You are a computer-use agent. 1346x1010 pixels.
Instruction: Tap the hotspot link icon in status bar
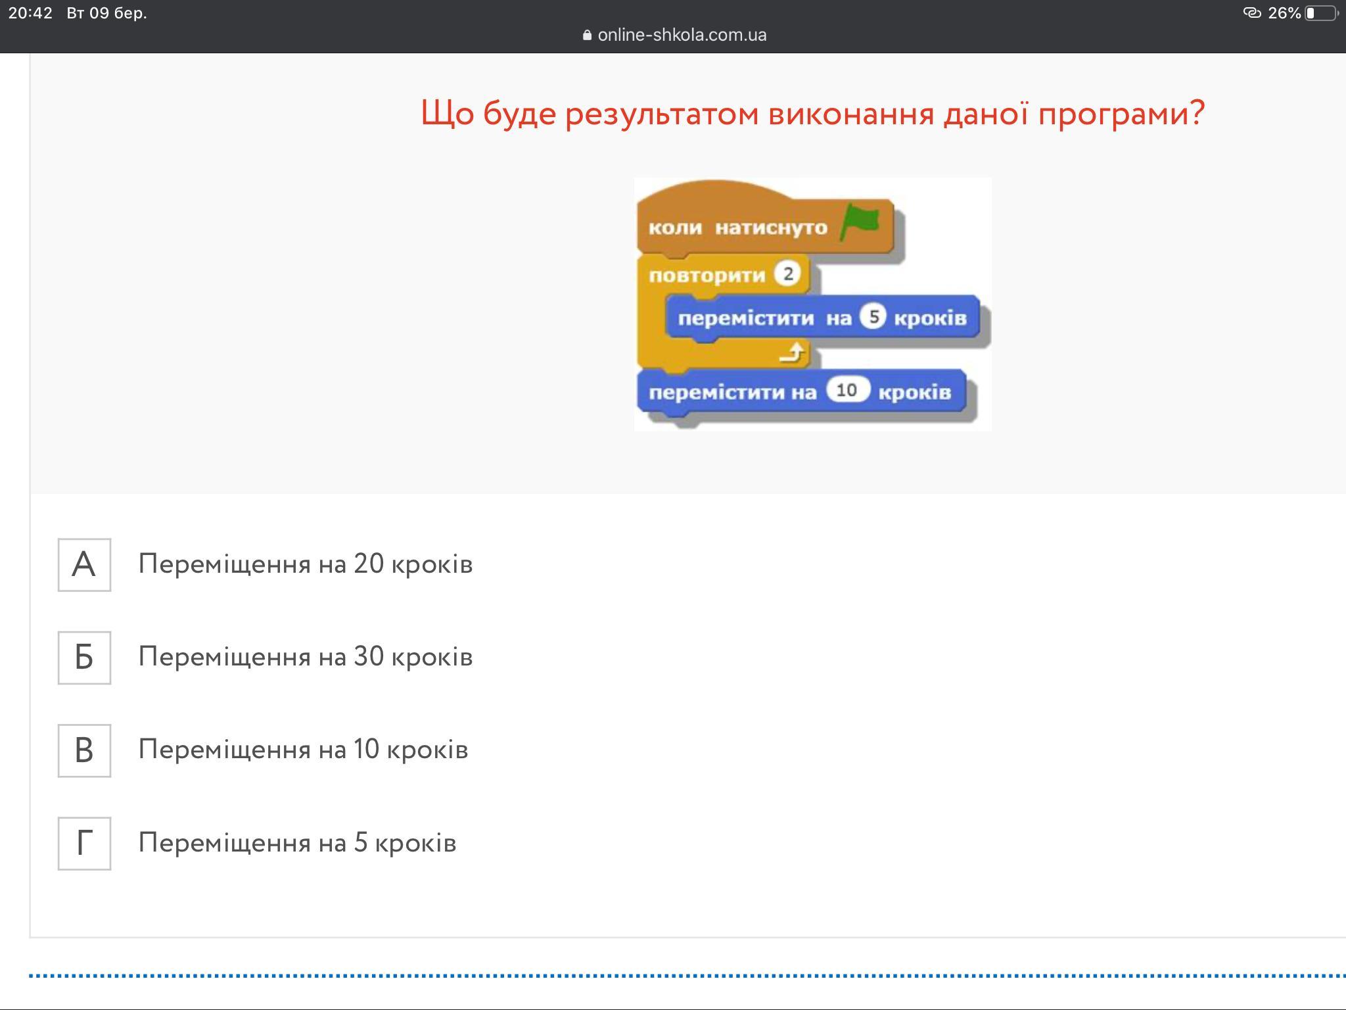click(x=1252, y=13)
